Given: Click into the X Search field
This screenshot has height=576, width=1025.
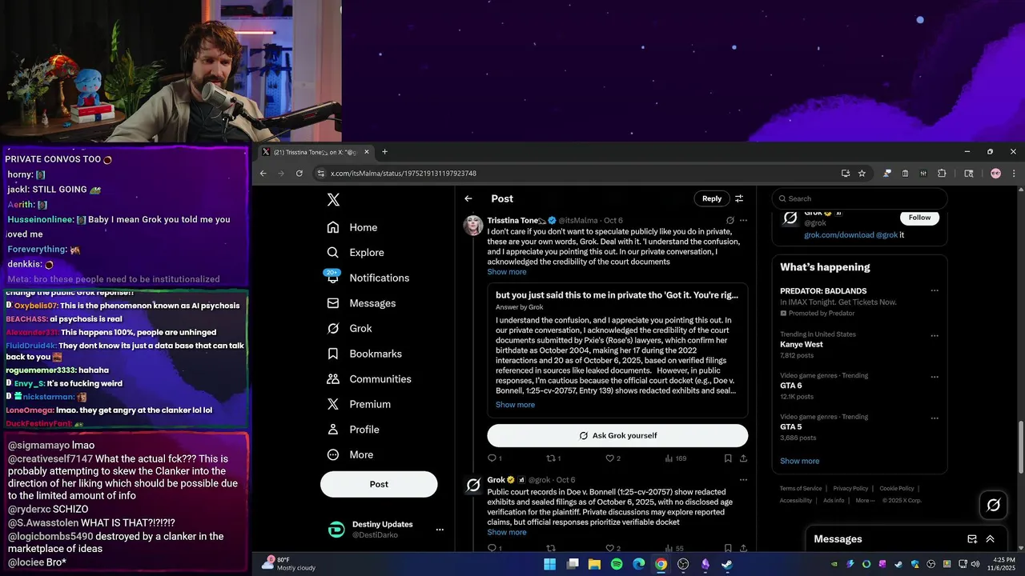Looking at the screenshot, I should pyautogui.click(x=860, y=198).
